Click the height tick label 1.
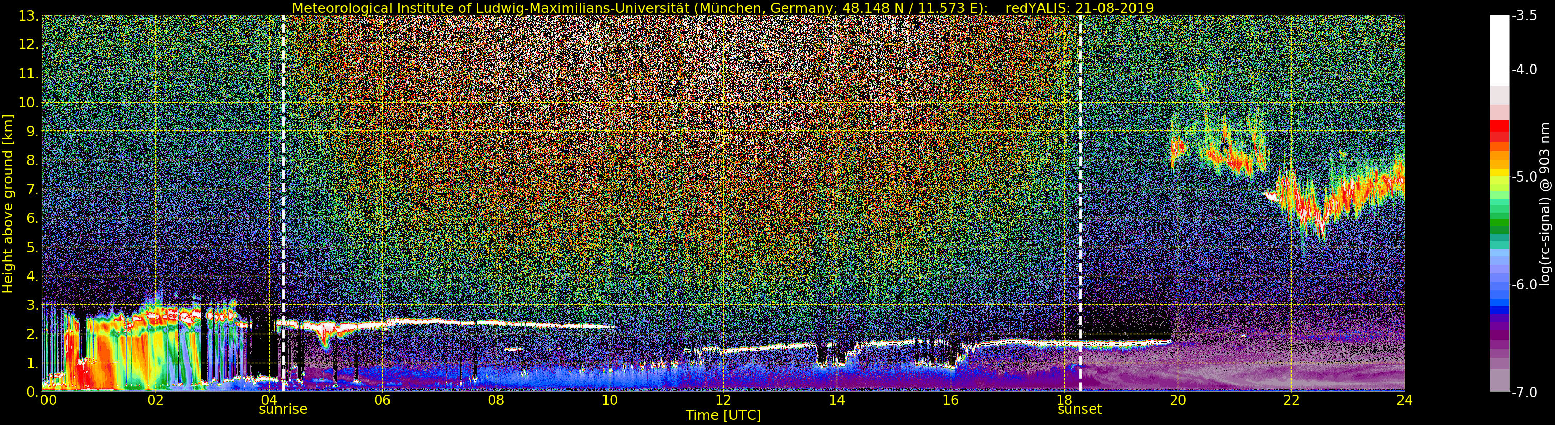Image resolution: width=1555 pixels, height=425 pixels. tap(33, 363)
